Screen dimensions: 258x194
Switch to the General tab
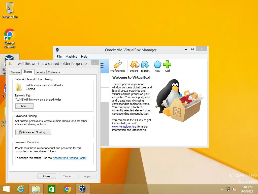pos(16,72)
